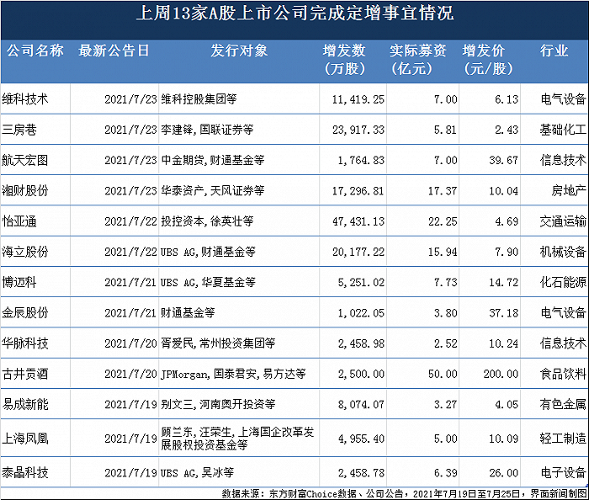Click the funds raised value 22.25
589x500 pixels.
[443, 221]
